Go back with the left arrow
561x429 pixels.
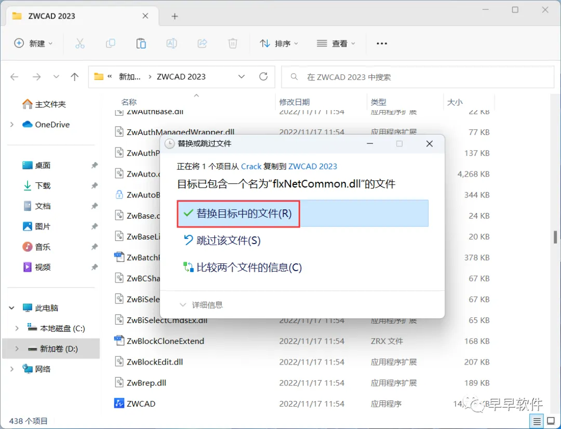tap(15, 76)
